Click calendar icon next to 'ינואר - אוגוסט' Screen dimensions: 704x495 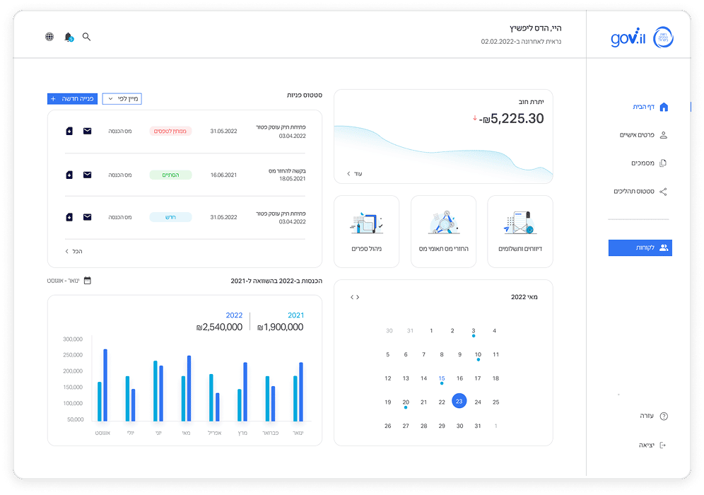tap(88, 281)
